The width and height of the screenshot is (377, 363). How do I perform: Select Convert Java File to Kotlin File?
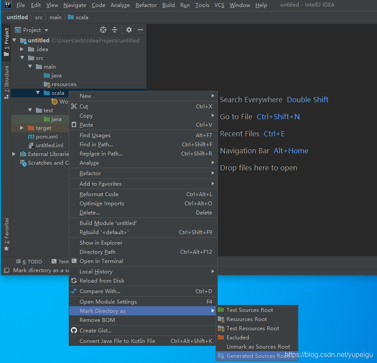[143, 341]
